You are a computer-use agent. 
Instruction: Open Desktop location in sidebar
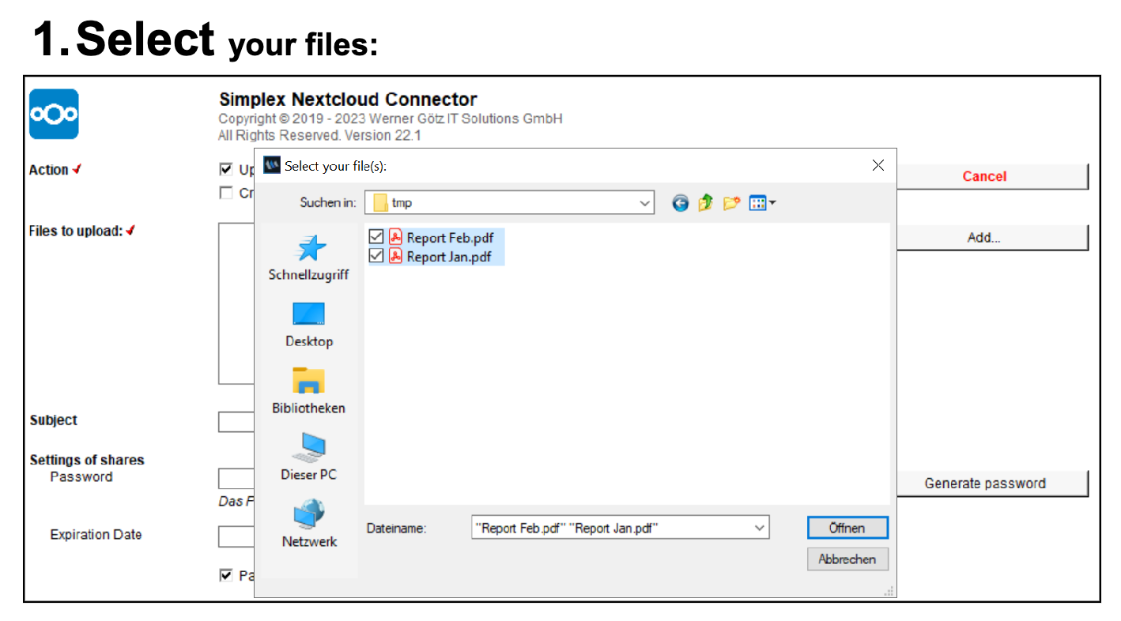click(x=308, y=325)
